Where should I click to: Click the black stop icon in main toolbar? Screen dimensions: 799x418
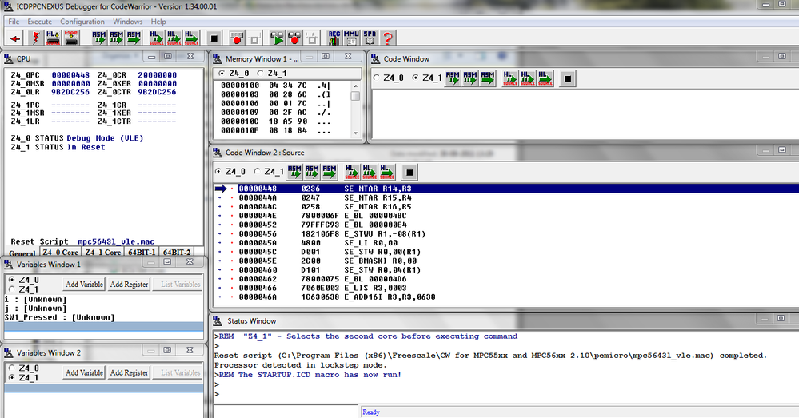point(214,38)
